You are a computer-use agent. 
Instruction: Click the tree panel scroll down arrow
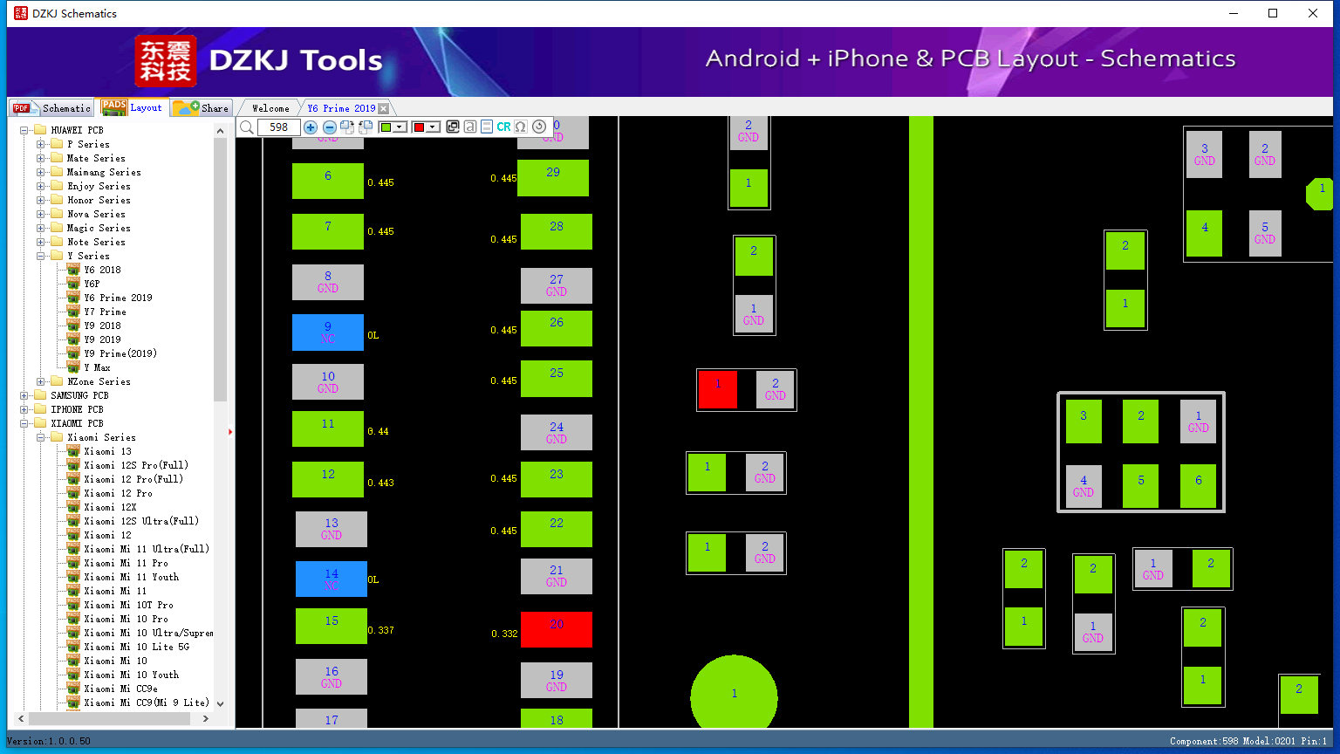(220, 703)
